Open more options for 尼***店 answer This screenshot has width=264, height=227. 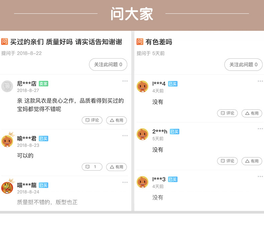[x=125, y=81]
